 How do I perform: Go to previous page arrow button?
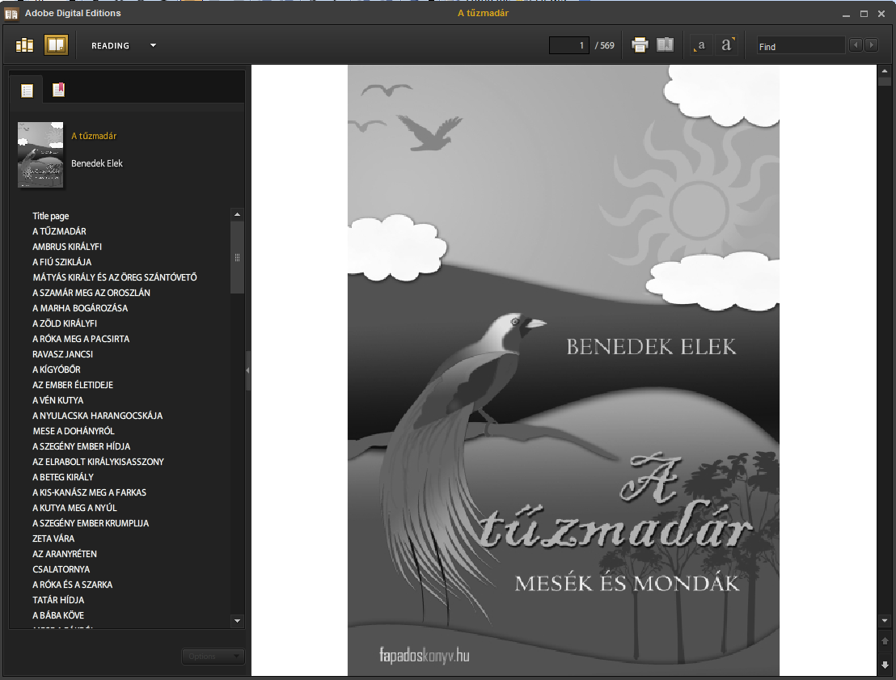click(x=885, y=642)
